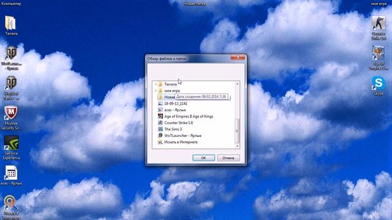Image resolution: width=392 pixels, height=220 pixels.
Task: Select the highlighted Новая папка folder row
Action: [166, 97]
